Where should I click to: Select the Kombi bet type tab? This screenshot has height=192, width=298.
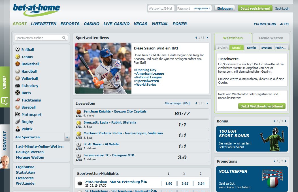point(251,48)
